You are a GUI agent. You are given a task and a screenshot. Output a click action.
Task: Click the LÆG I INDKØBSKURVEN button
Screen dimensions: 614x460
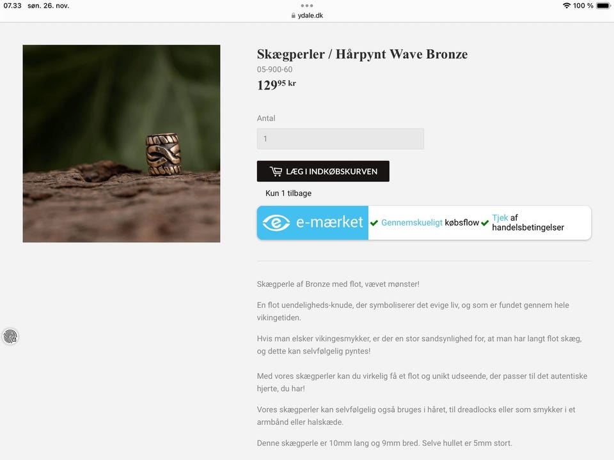(x=323, y=171)
